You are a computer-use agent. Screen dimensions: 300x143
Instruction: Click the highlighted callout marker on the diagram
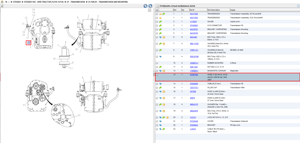point(28,43)
